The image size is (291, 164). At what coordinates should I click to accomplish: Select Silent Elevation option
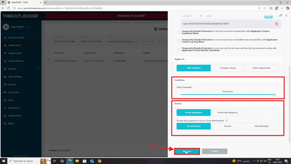tap(262, 126)
